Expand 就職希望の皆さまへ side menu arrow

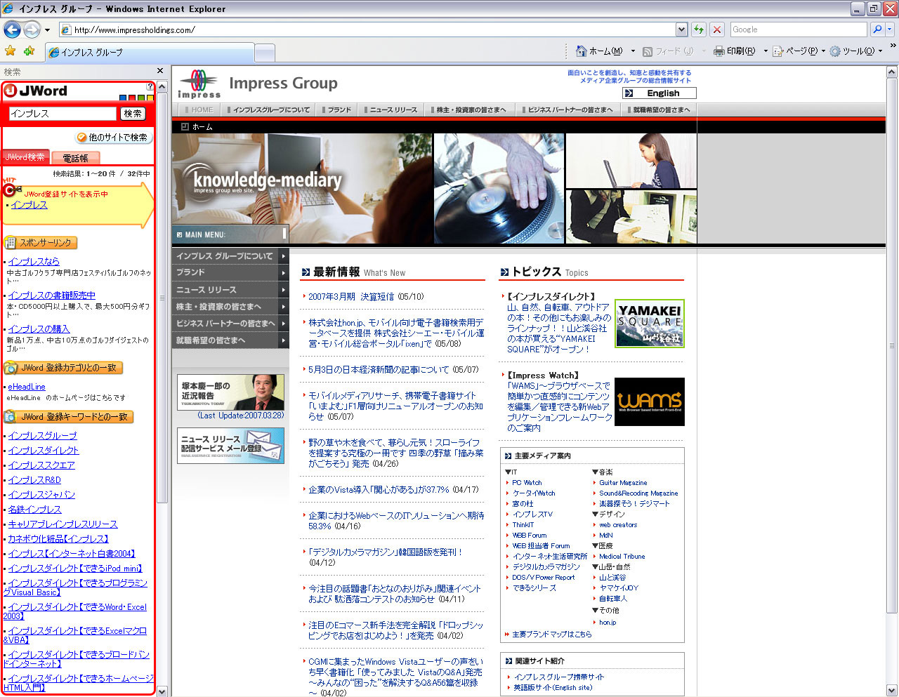[284, 340]
